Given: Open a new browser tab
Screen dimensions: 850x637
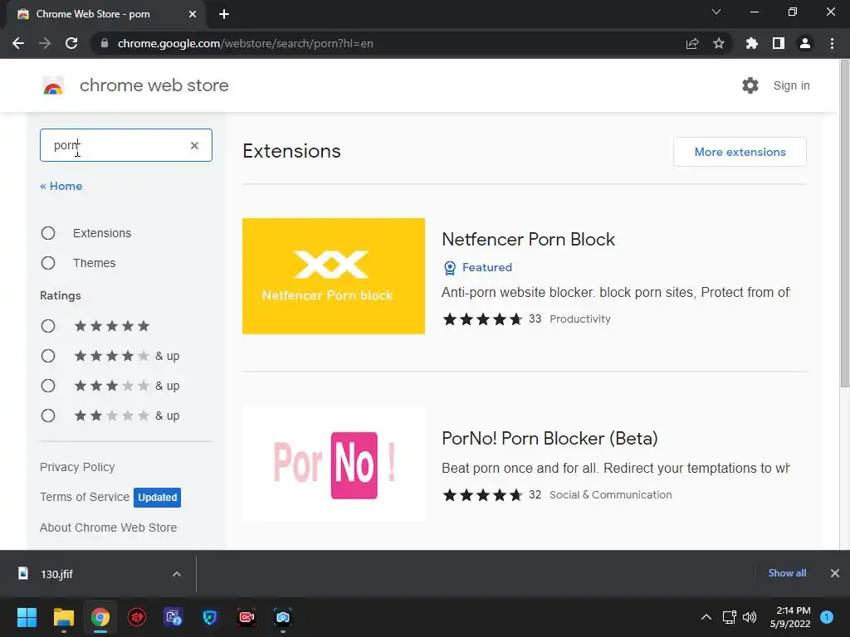Looking at the screenshot, I should coord(224,14).
